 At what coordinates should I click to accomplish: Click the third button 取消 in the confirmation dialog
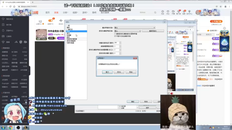tap(131, 72)
